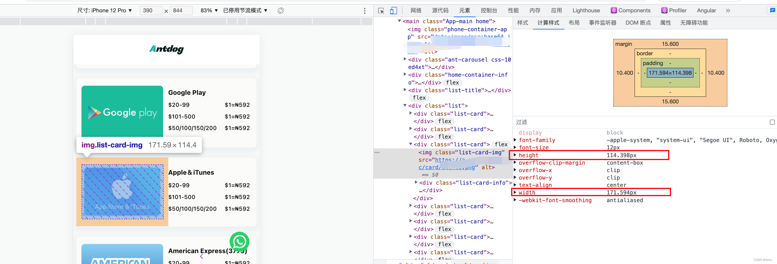Click the flex badge under list-title

pyautogui.click(x=419, y=98)
